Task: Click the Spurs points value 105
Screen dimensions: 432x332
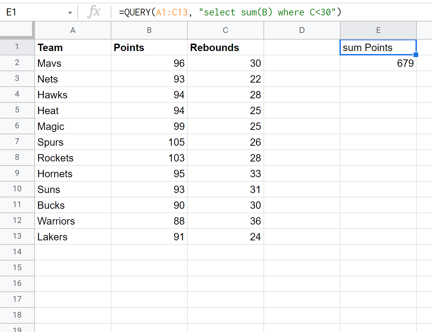Action: pyautogui.click(x=149, y=142)
